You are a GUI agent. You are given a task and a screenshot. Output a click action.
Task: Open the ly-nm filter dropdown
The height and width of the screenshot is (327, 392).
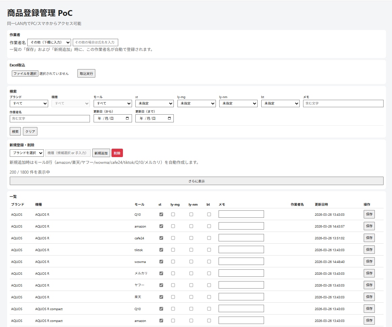pos(238,103)
